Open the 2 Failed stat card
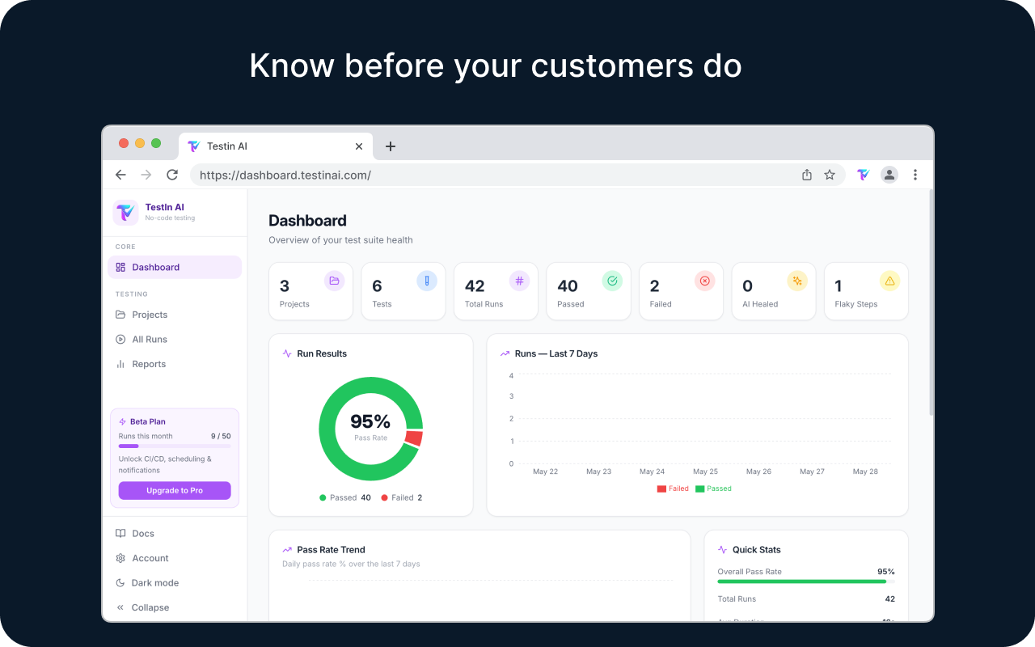 coord(681,291)
